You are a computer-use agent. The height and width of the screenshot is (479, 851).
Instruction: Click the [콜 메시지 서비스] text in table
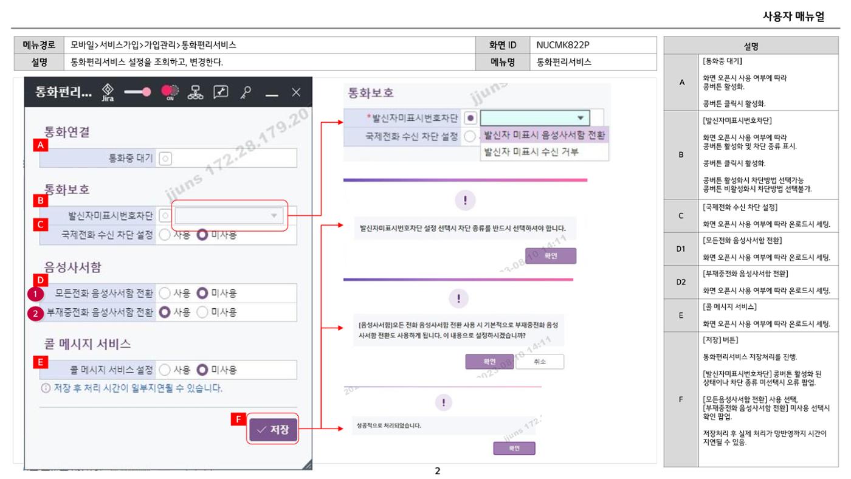(x=729, y=306)
